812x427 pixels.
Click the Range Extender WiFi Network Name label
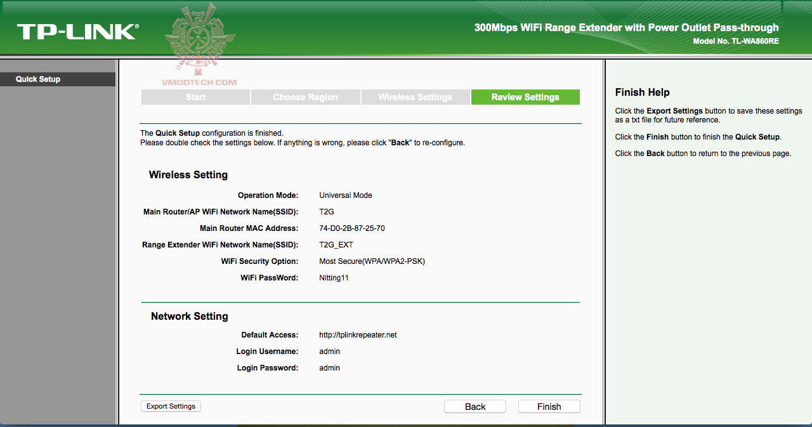tap(220, 245)
